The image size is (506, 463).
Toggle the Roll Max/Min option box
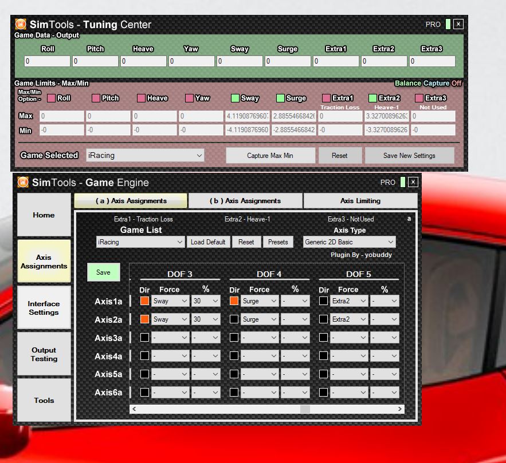pos(51,98)
